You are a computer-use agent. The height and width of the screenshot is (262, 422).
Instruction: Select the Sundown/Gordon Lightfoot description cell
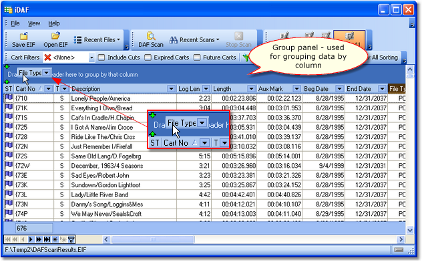(124, 185)
